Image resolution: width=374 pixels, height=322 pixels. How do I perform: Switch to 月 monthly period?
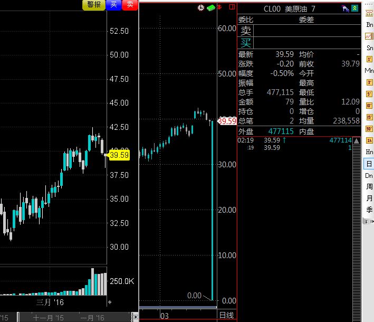coord(369,198)
